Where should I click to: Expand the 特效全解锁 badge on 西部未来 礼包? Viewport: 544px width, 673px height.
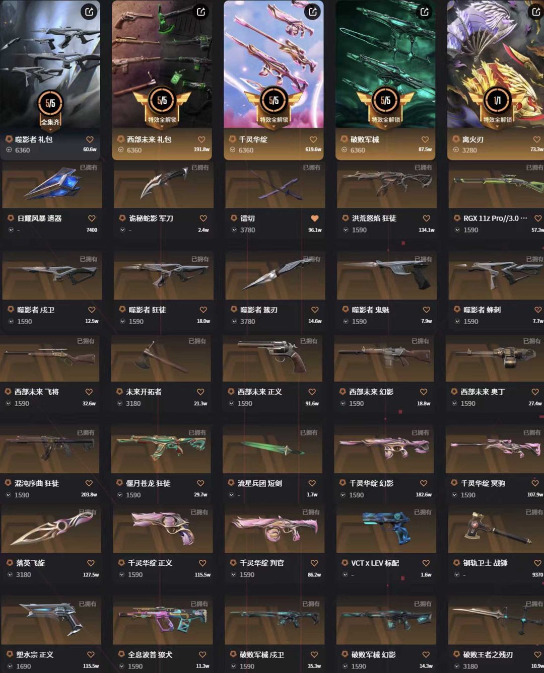(162, 120)
